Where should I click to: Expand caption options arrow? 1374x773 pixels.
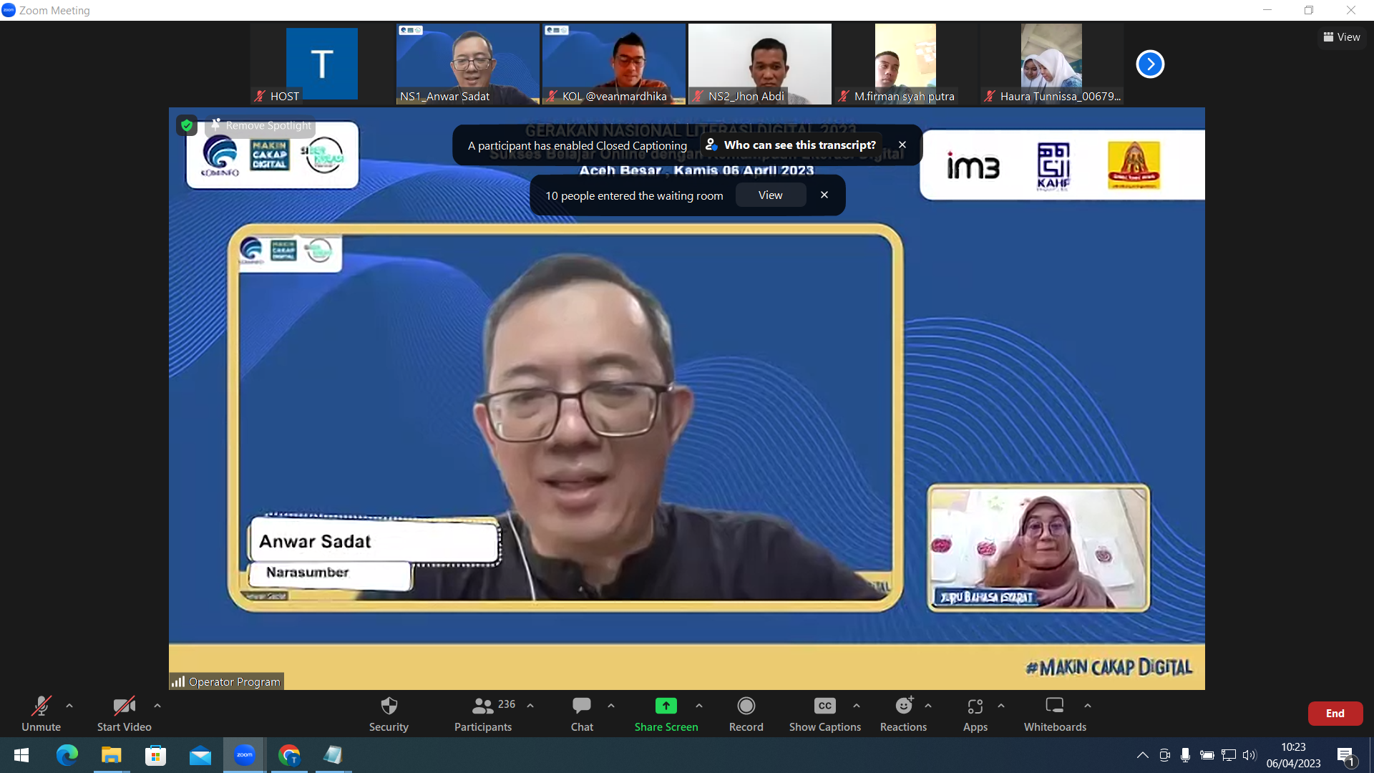click(857, 706)
